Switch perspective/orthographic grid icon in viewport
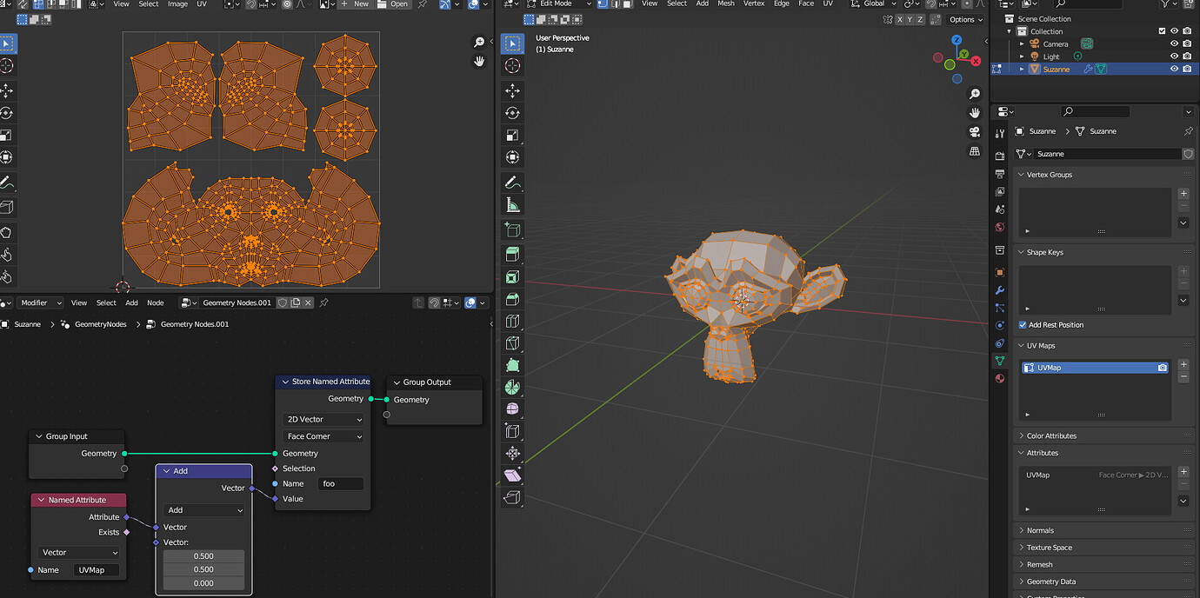This screenshot has height=598, width=1200. [975, 151]
